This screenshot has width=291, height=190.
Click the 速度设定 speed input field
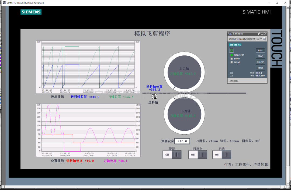pos(182,141)
